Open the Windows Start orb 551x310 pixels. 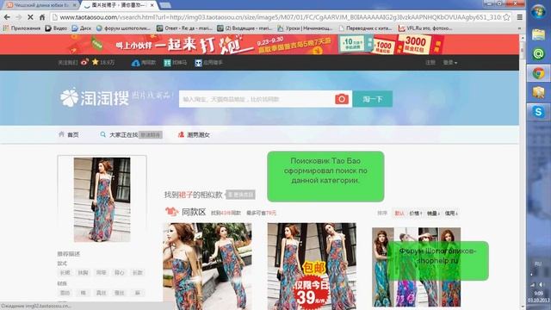point(538,12)
